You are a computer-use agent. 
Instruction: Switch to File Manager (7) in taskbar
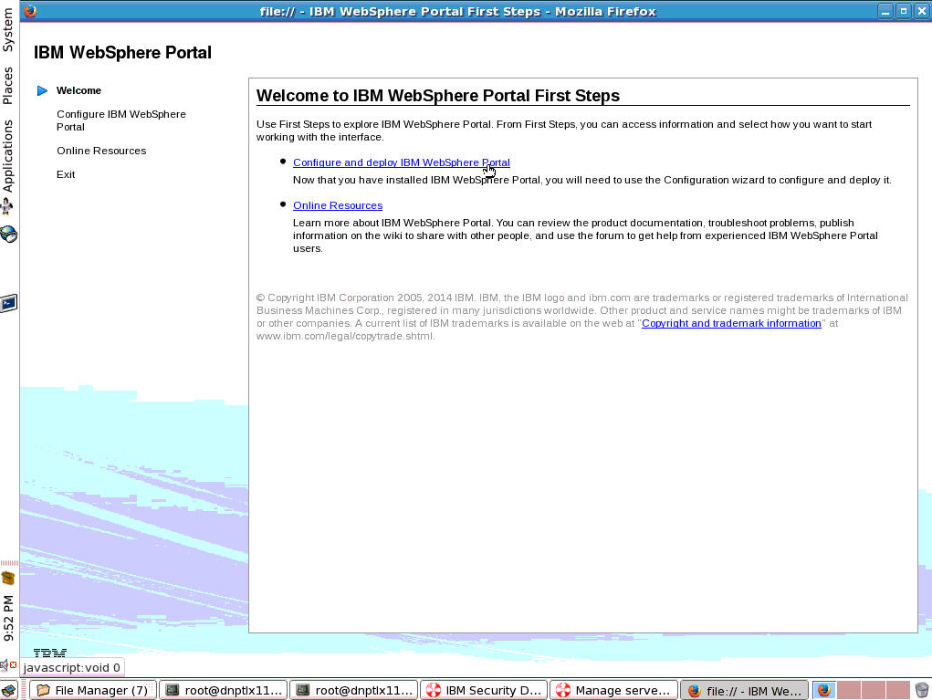pyautogui.click(x=93, y=690)
